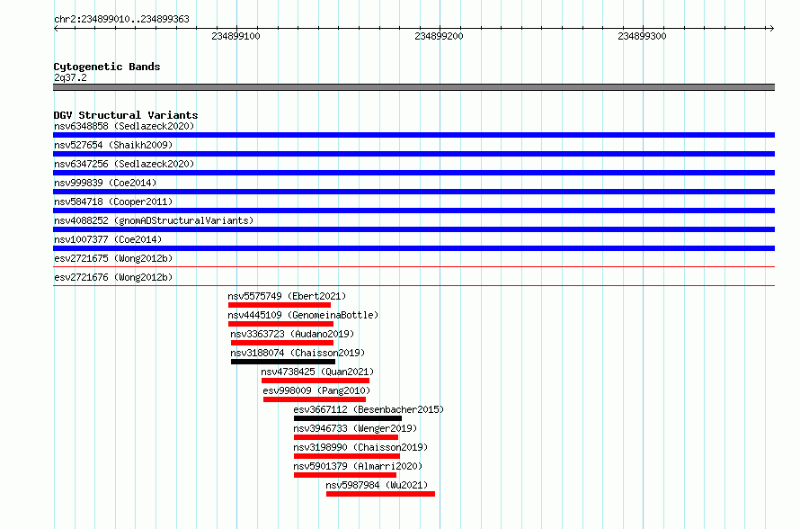Select black bar under nsv3188074
The image size is (800, 529).
pos(283,362)
